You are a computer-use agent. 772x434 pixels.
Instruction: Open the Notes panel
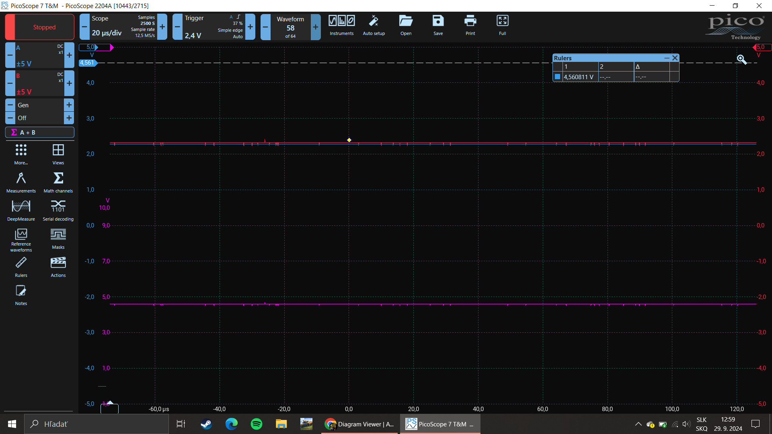pyautogui.click(x=21, y=295)
